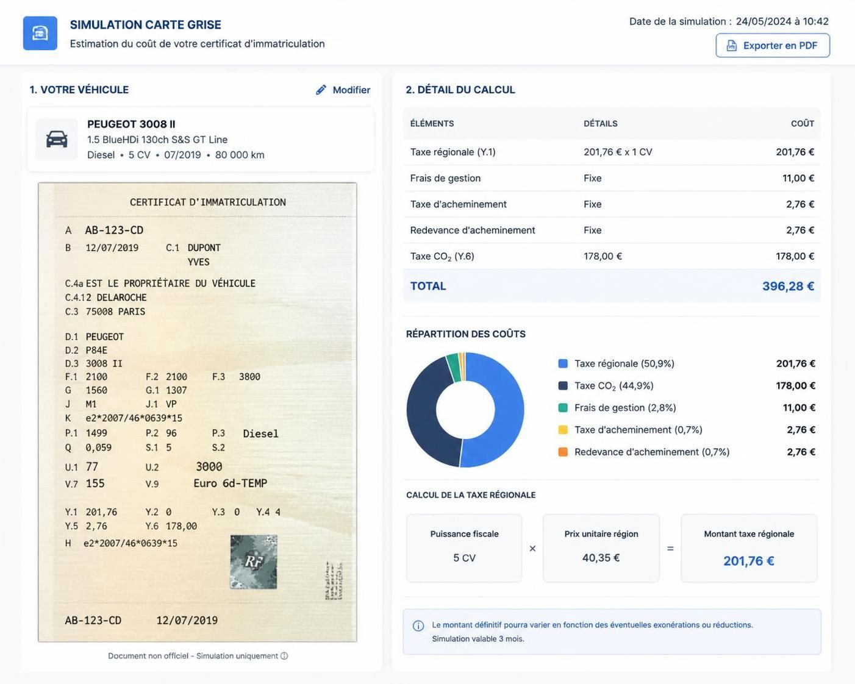Click the total amount 396,28 €
The width and height of the screenshot is (855, 684).
click(x=788, y=286)
